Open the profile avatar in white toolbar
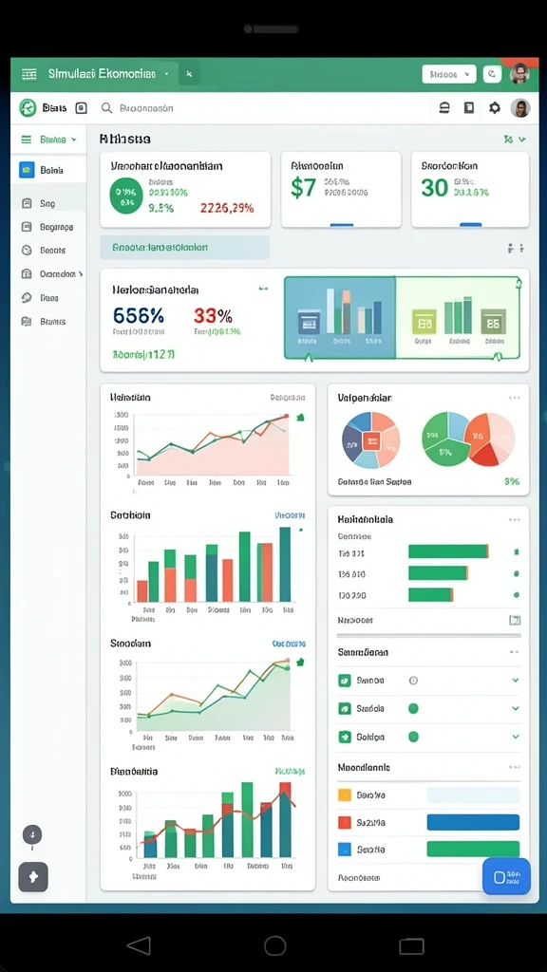 tap(520, 108)
